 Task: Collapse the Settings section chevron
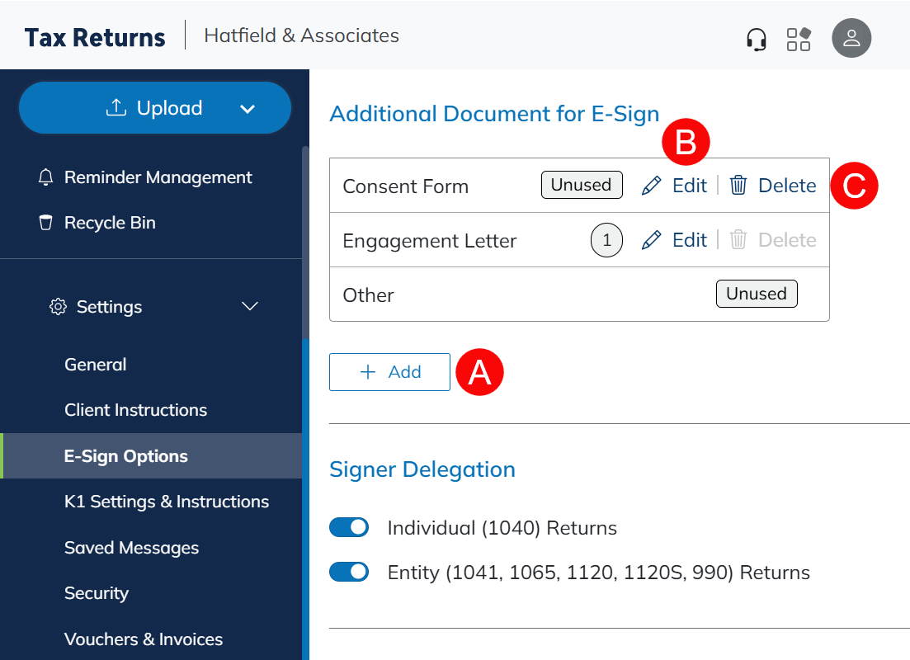click(249, 307)
